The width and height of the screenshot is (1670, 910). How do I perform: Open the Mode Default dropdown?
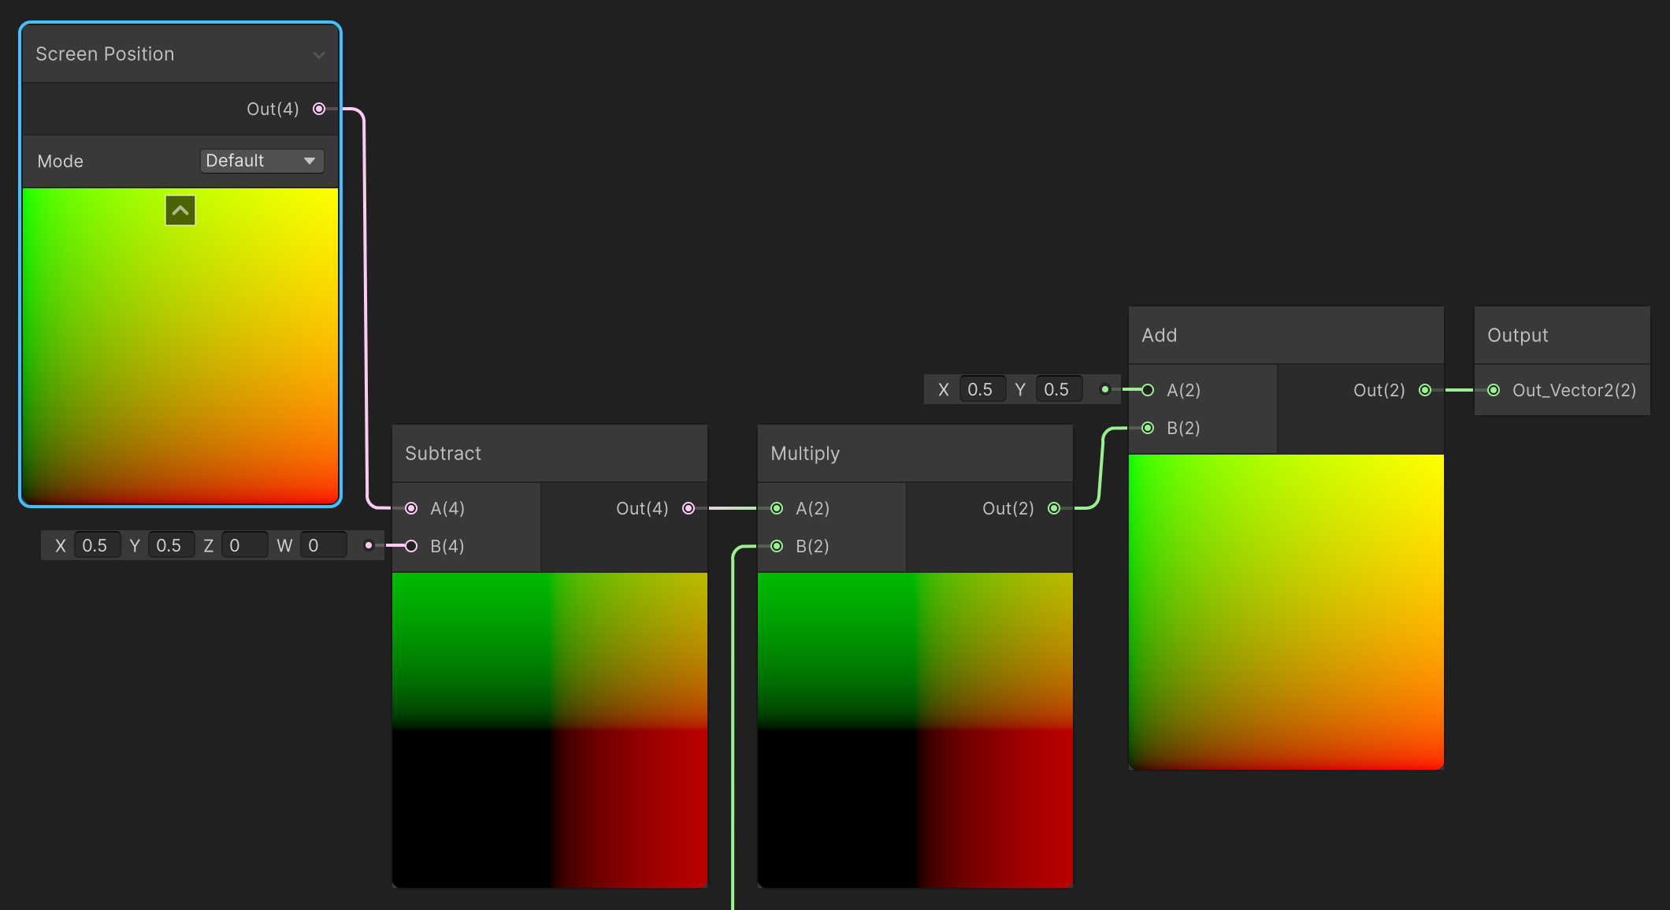coord(262,161)
